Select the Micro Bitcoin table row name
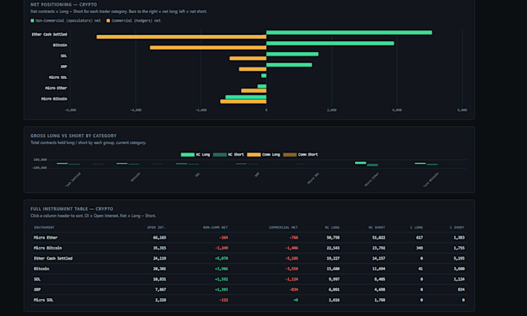This screenshot has height=316, width=527. coord(48,248)
